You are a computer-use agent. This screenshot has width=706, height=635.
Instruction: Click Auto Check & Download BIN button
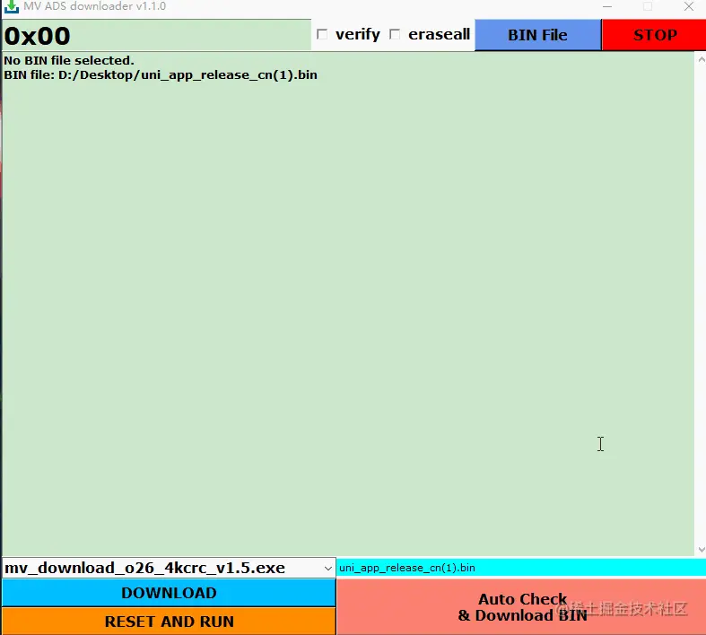pyautogui.click(x=521, y=607)
